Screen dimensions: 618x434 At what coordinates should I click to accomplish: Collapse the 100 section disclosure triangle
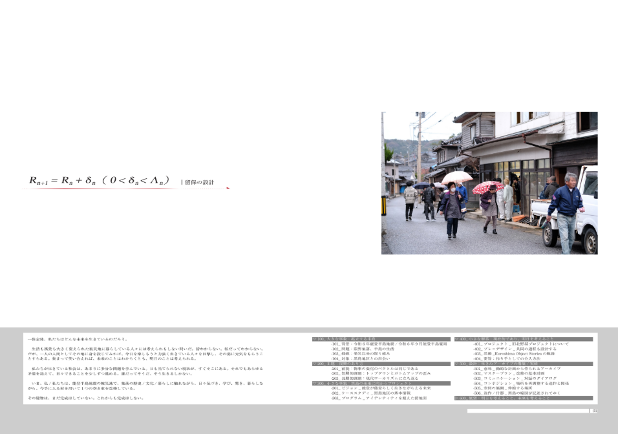click(x=314, y=339)
